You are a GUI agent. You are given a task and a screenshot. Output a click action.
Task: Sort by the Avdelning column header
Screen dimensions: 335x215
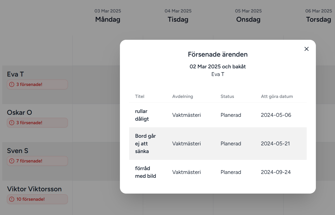point(182,96)
